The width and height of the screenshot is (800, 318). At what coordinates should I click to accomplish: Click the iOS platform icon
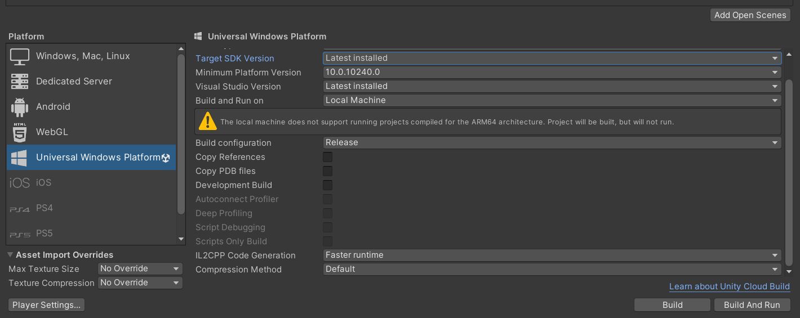[20, 183]
